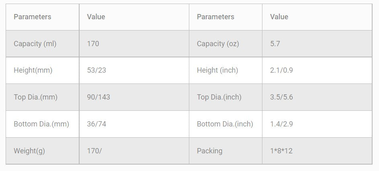Click the 170/ weight value cell
The image size is (379, 171).
click(94, 151)
